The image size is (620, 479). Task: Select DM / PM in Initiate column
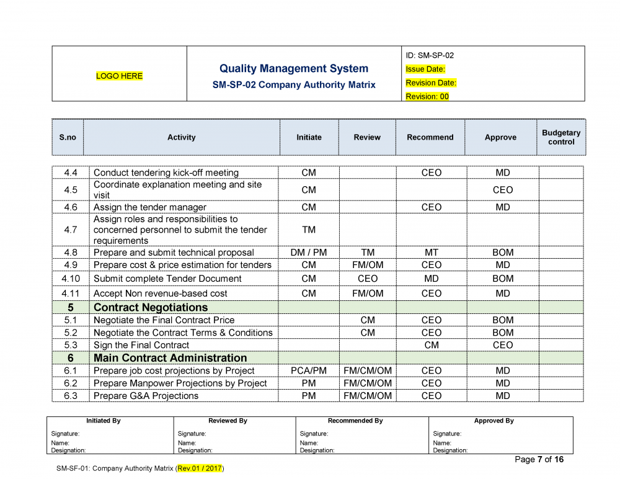308,253
